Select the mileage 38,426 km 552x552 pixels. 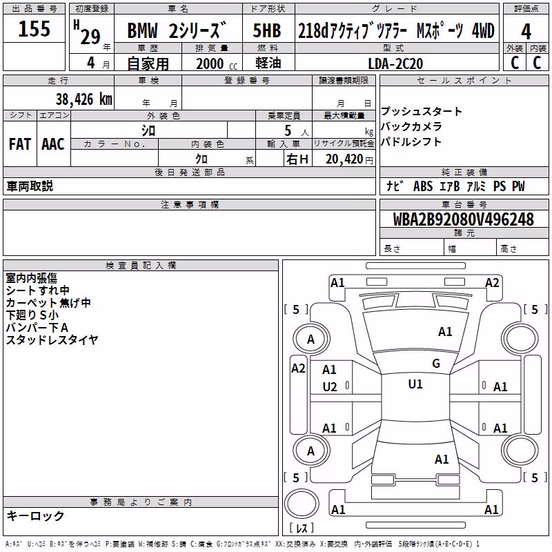pyautogui.click(x=83, y=99)
